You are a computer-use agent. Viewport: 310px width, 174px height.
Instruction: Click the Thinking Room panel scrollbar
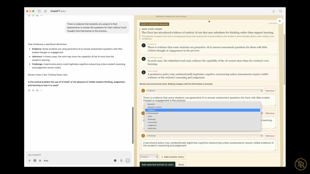[284, 59]
